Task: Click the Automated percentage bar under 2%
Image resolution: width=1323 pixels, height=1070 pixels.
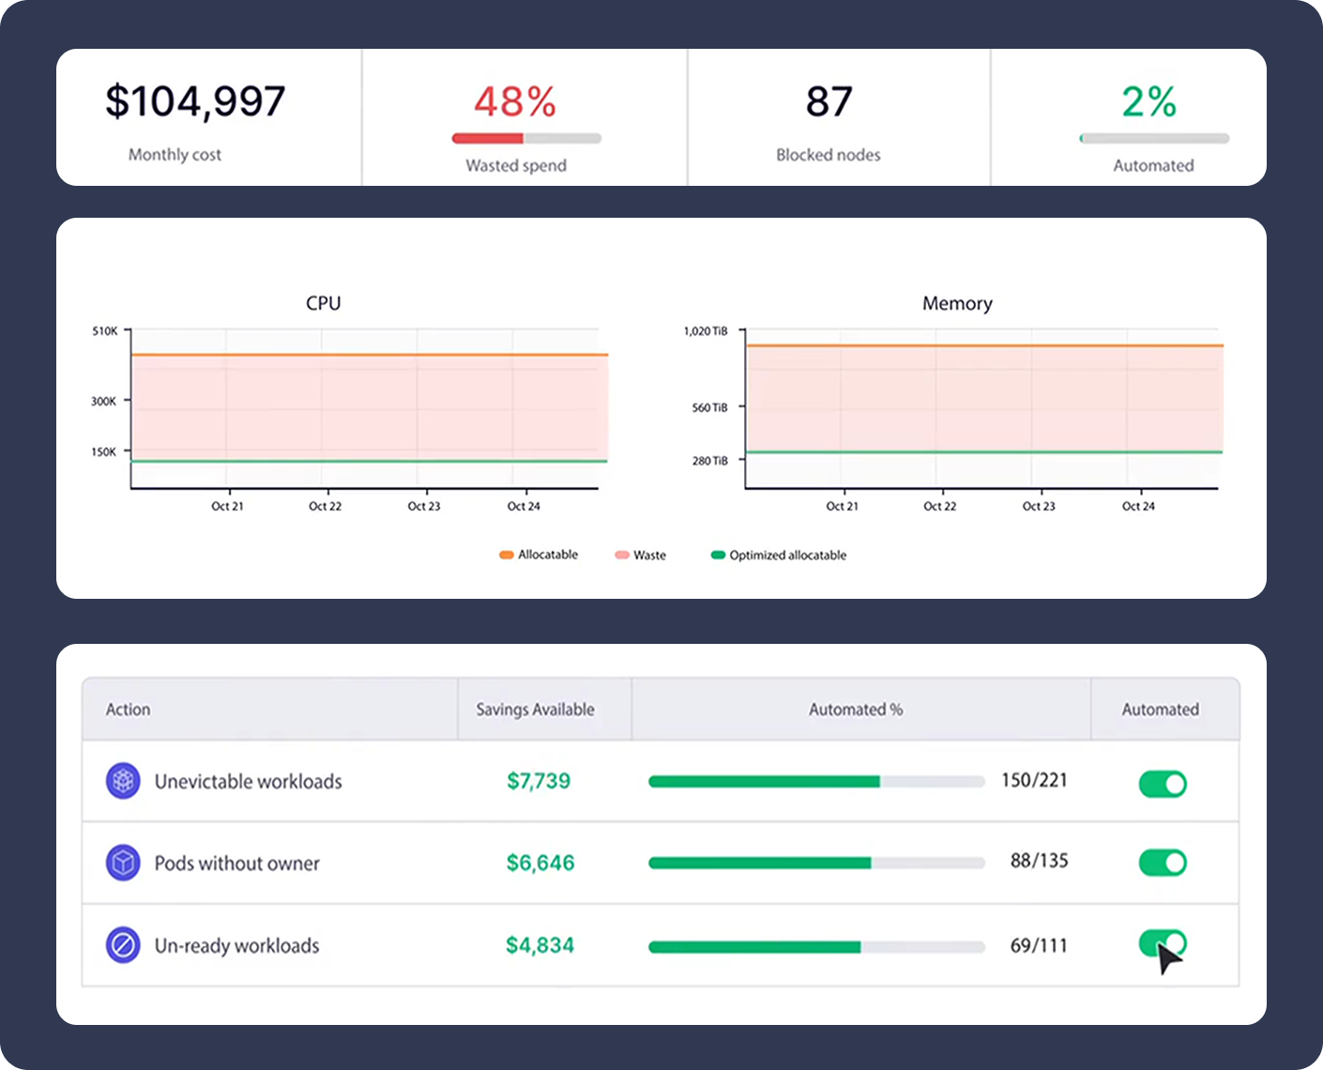Action: 1154,139
